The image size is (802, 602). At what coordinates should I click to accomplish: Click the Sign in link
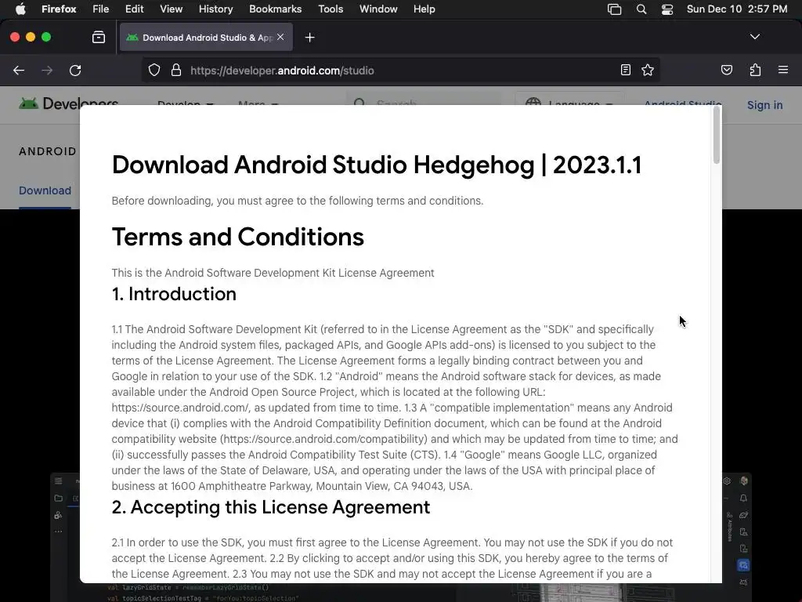point(764,105)
